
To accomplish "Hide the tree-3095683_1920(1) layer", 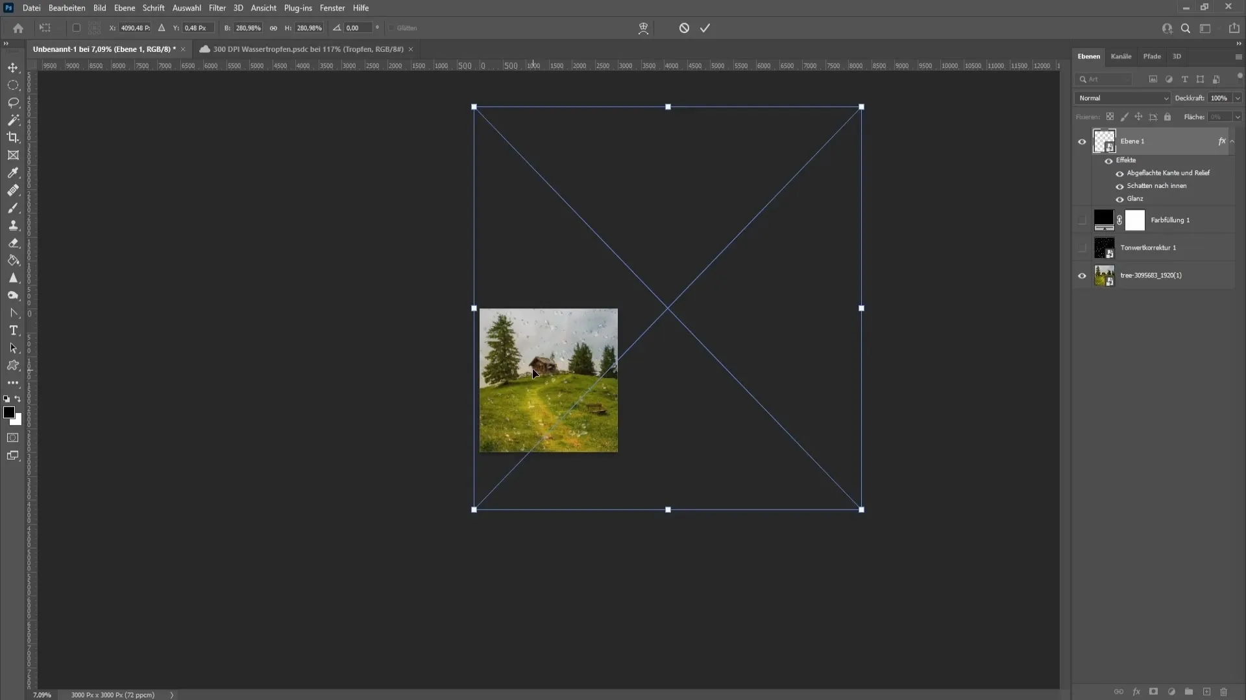I will (1082, 275).
